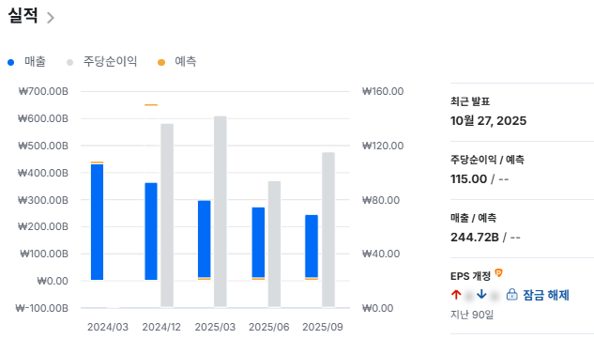Click the 최근 발표 label

(470, 101)
